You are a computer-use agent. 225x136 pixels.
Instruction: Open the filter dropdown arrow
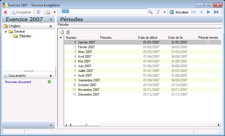[164, 12]
